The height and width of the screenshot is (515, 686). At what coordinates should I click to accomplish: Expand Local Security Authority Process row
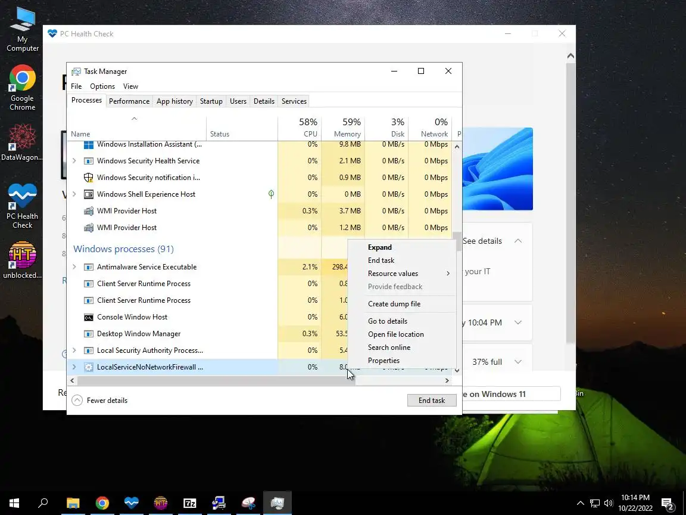click(x=74, y=350)
